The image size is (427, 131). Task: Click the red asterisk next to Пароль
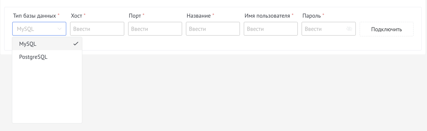[x=323, y=15]
